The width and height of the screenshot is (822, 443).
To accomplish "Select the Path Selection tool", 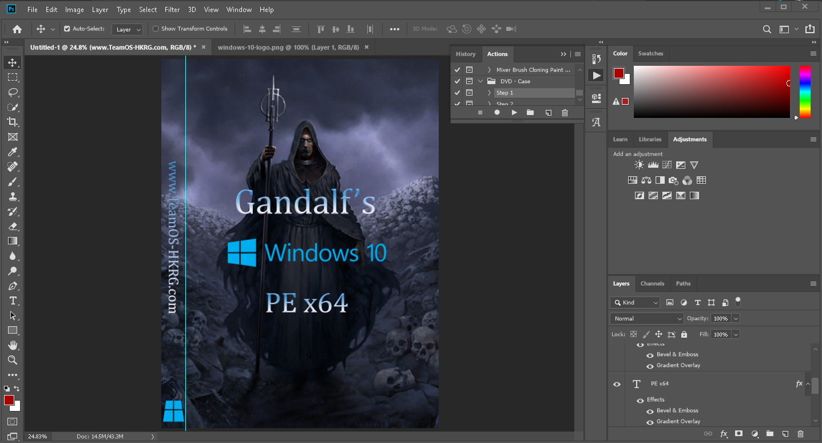I will coord(13,315).
